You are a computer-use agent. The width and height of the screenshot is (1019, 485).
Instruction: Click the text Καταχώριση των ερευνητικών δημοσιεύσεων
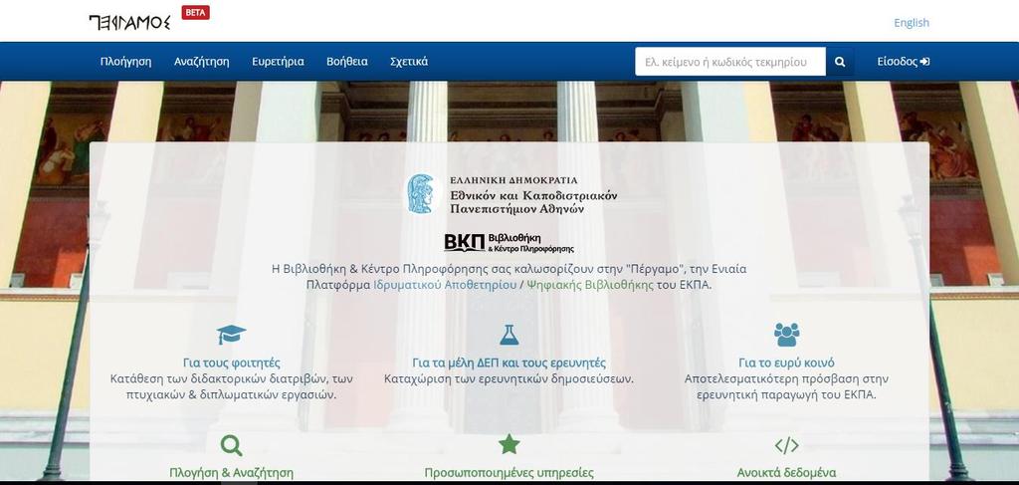tap(509, 378)
